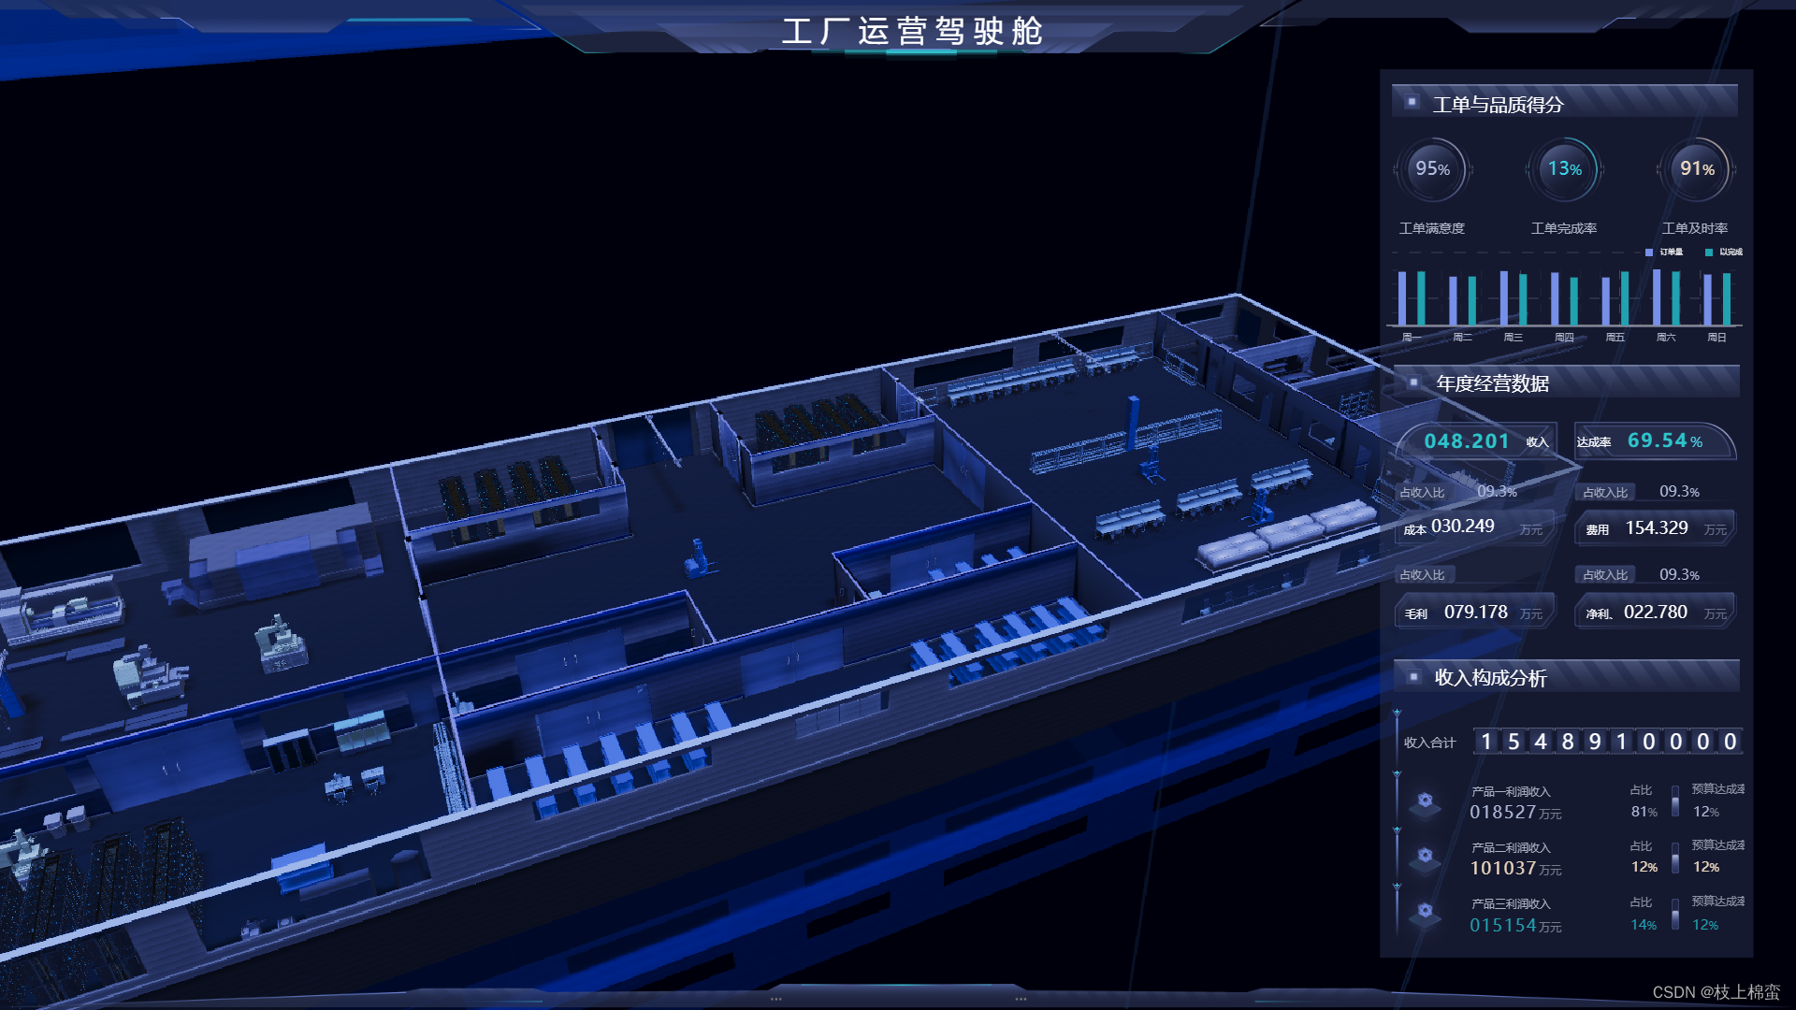
Task: Click the 周三 bar group in chart
Action: click(1513, 299)
